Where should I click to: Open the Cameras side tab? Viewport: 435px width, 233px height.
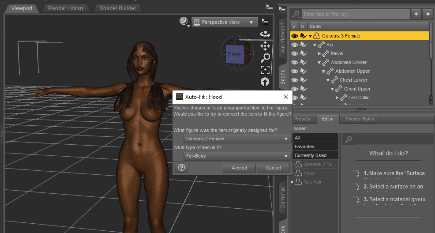tap(282, 197)
